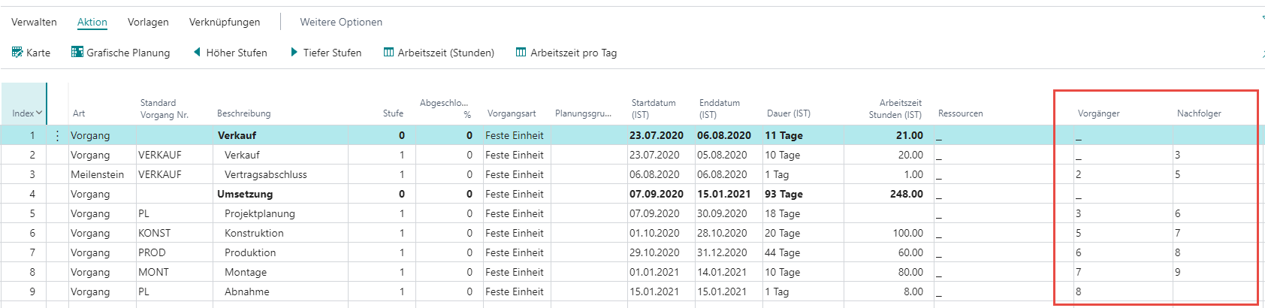Click the PROD standard Vorgang cell

click(x=152, y=253)
